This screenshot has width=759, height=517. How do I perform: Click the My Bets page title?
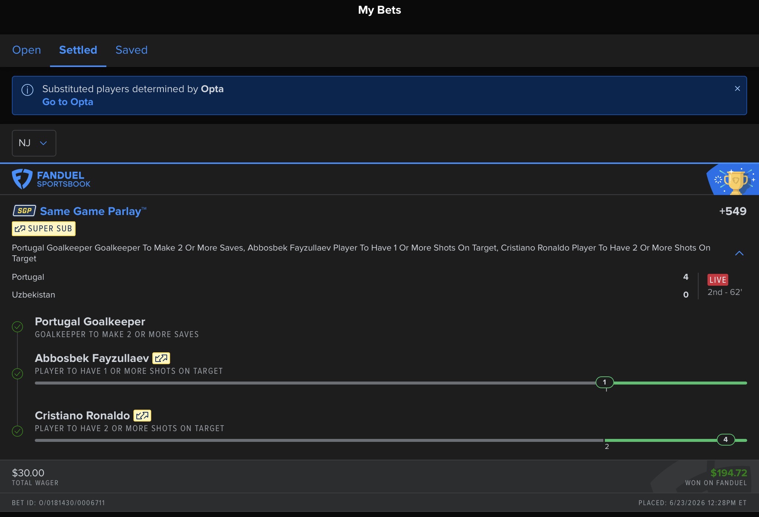pos(379,10)
